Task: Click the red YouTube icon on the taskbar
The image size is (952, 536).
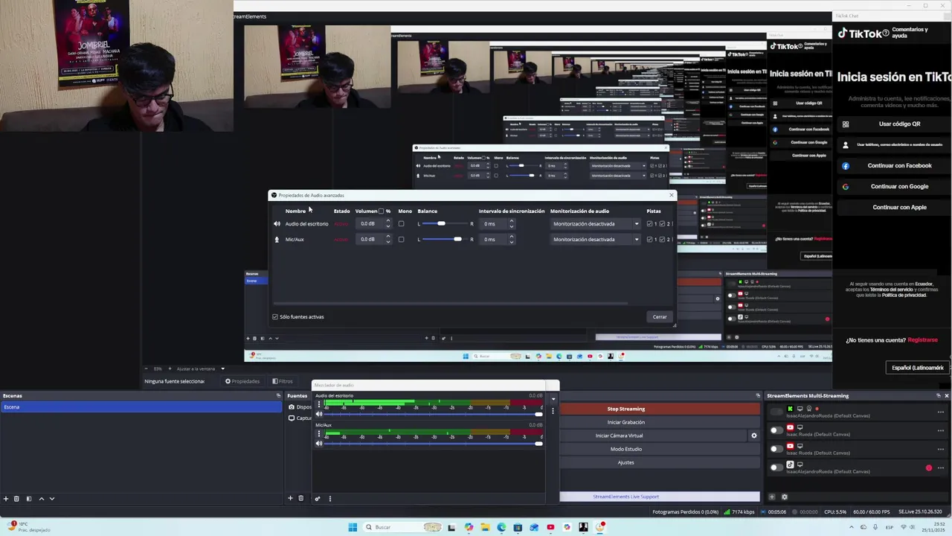Action: pyautogui.click(x=550, y=527)
